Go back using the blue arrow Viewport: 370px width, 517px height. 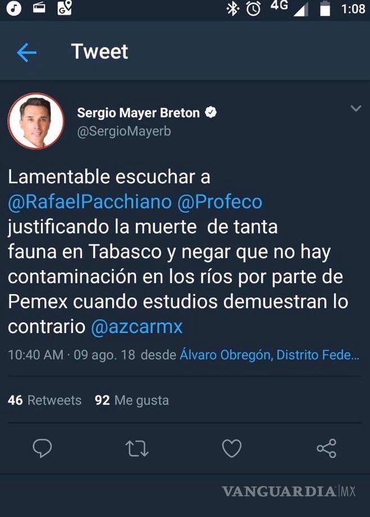click(x=26, y=52)
